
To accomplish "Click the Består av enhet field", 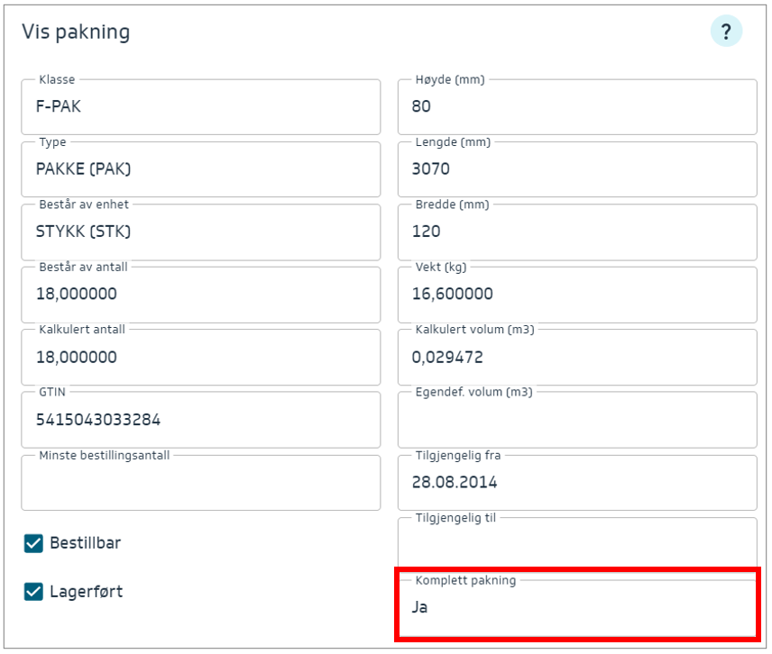I will [x=200, y=232].
